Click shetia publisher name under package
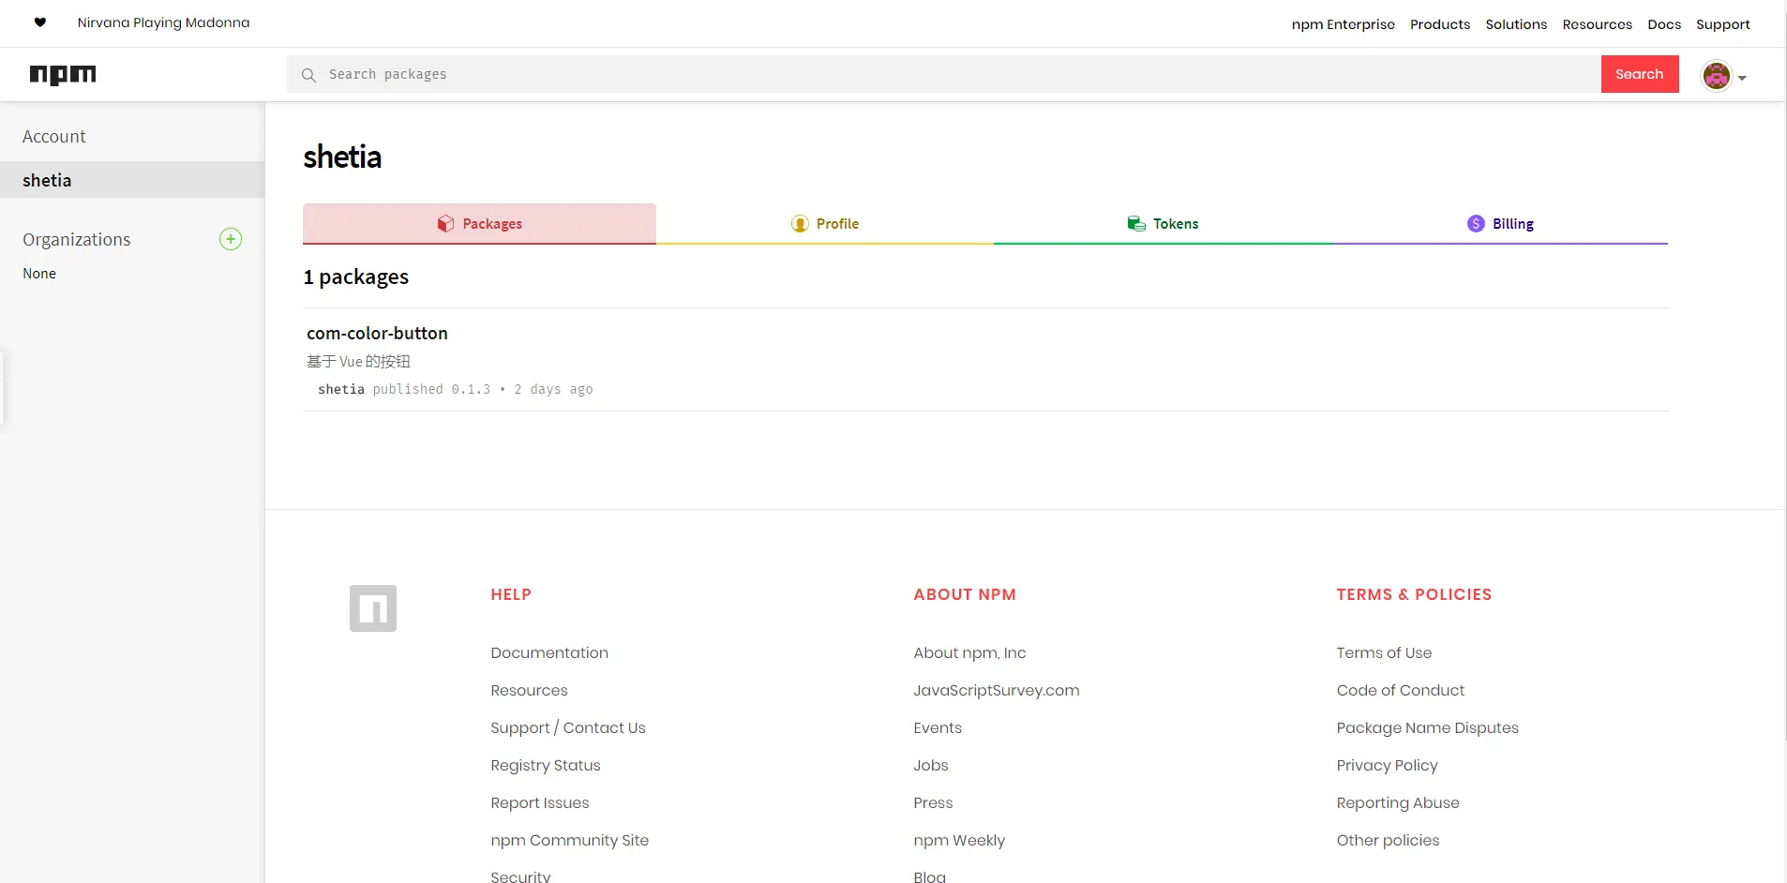 (341, 389)
